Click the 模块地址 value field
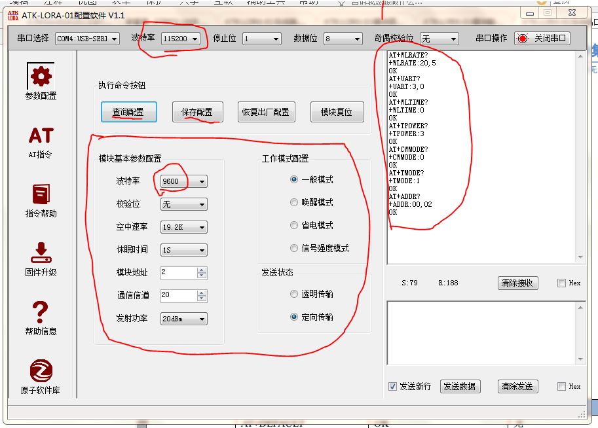598x428 pixels. pyautogui.click(x=179, y=272)
